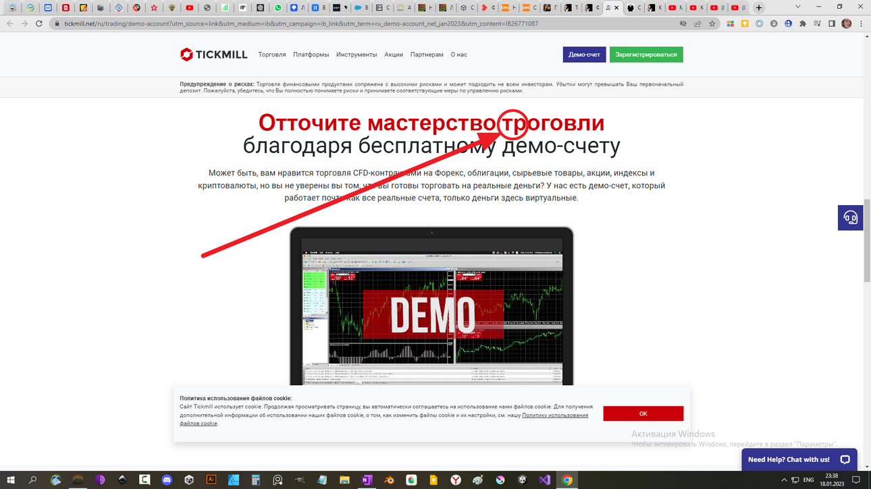This screenshot has width=871, height=489.
Task: Open Discord from the taskbar
Action: click(167, 480)
